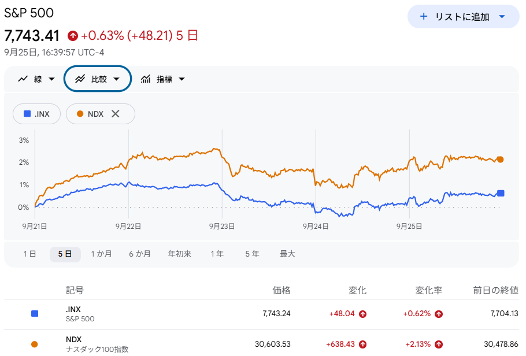Viewport: 526px width, 356px height.
Task: Select the NDX comparison chip
Action: tap(101, 114)
